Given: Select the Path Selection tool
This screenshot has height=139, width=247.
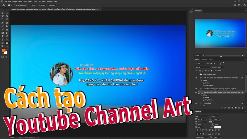Looking at the screenshot, I should (7, 40).
